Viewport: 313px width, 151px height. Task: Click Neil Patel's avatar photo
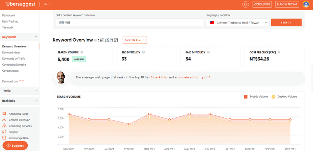click(x=61, y=77)
